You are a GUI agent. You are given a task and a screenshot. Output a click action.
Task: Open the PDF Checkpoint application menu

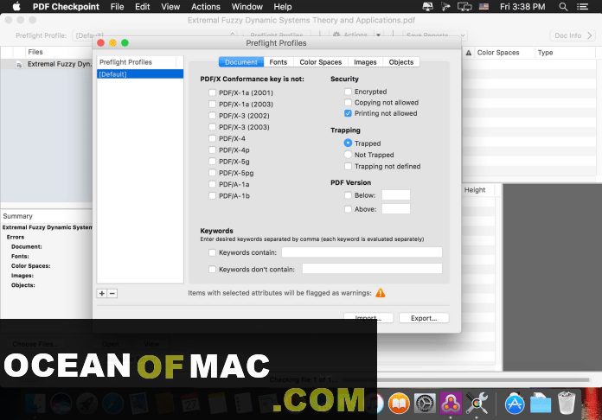click(66, 7)
